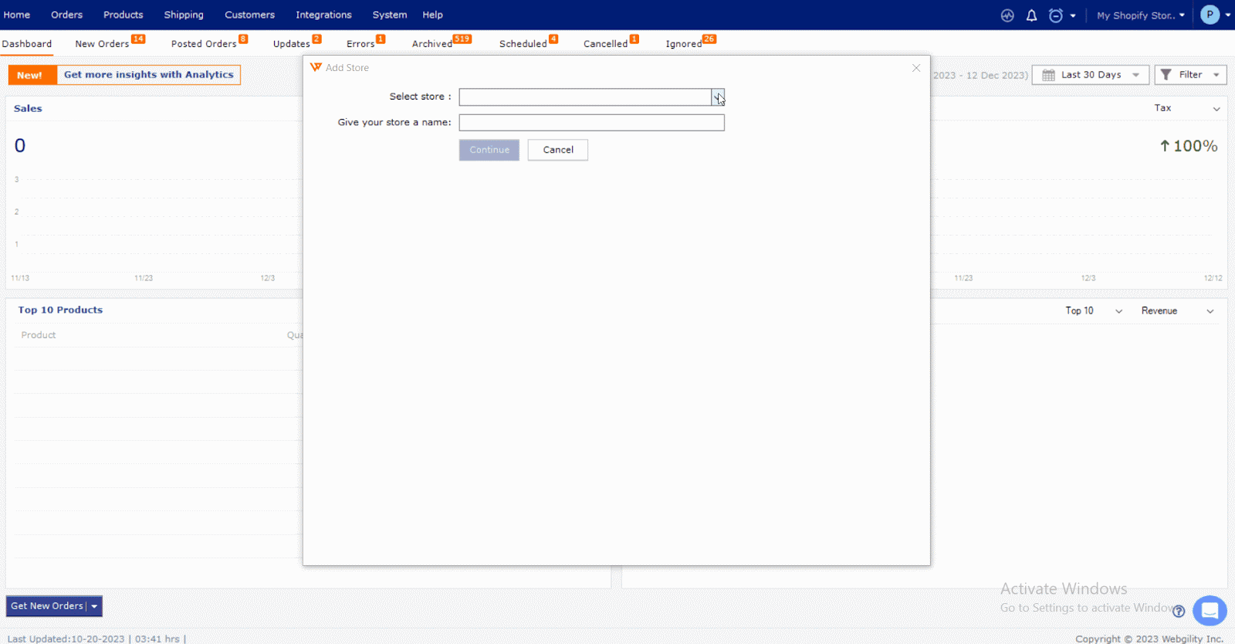Open the Integrations menu
Viewport: 1235px width, 644px height.
pyautogui.click(x=323, y=15)
